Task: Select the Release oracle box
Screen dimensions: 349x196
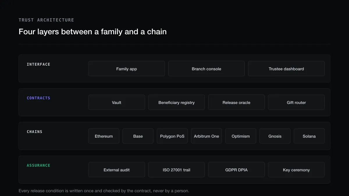Action: pyautogui.click(x=236, y=103)
